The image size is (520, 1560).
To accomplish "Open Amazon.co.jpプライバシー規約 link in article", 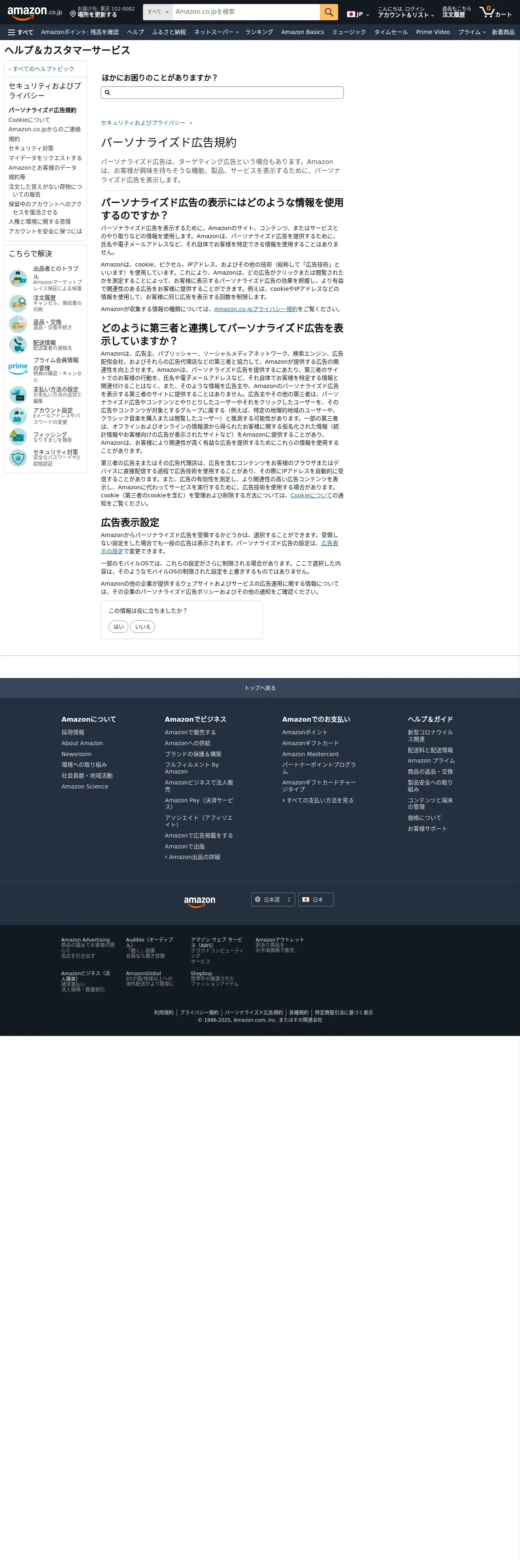I will click(256, 309).
